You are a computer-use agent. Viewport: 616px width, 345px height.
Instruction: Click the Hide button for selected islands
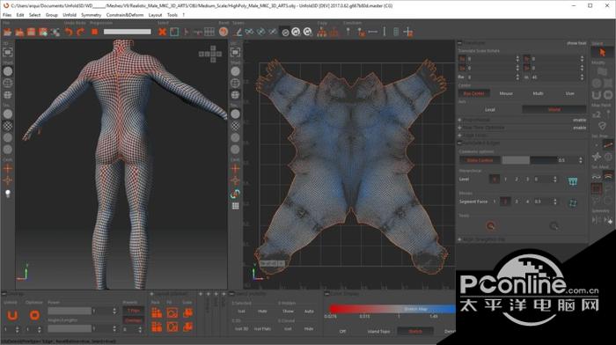point(262,312)
